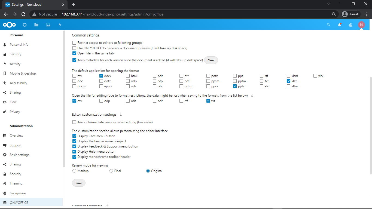Open the user avatar N menu

point(361,25)
